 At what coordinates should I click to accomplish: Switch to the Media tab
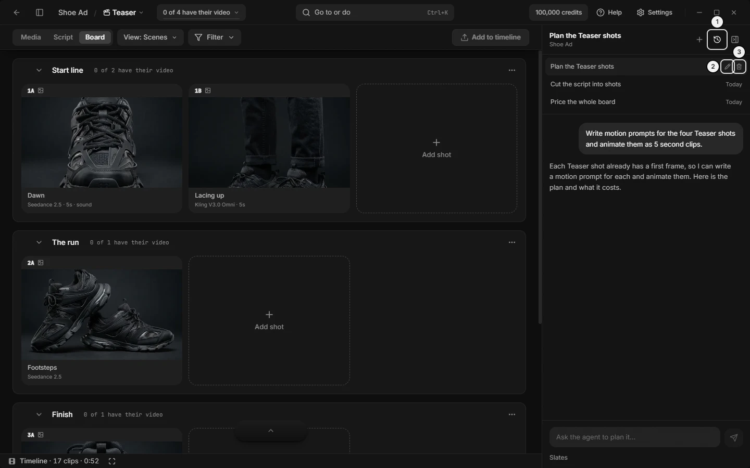coord(31,37)
